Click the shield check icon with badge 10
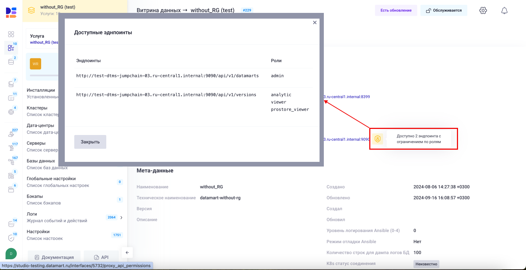Screen dimensions: 526x270 pyautogui.click(x=11, y=238)
